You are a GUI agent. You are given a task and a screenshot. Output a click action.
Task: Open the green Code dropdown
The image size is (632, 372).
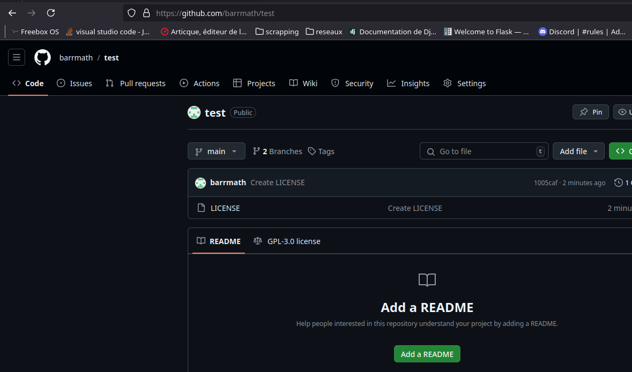coord(622,151)
